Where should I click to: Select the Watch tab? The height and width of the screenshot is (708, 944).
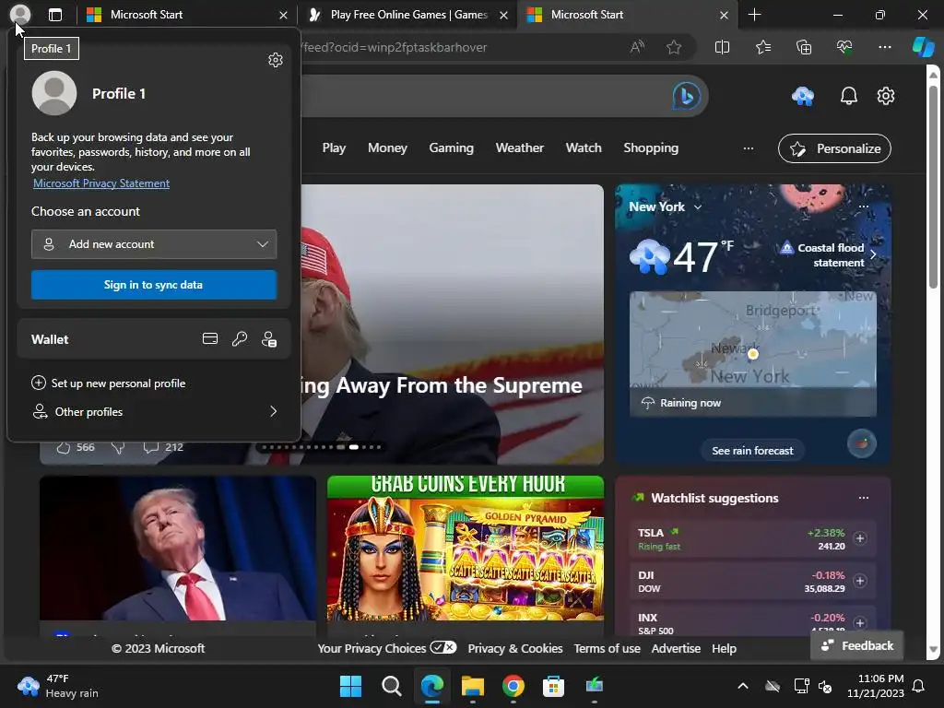click(584, 148)
